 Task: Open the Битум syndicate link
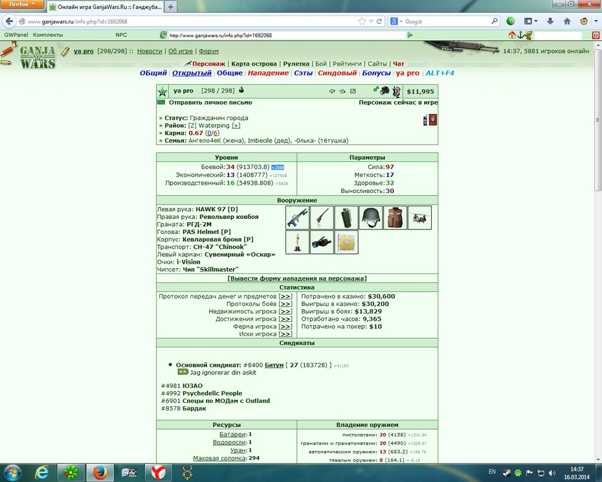274,365
